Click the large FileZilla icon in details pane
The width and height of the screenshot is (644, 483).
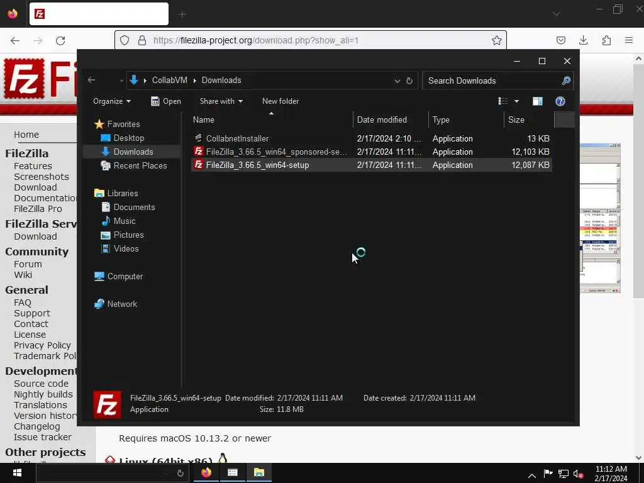click(107, 404)
